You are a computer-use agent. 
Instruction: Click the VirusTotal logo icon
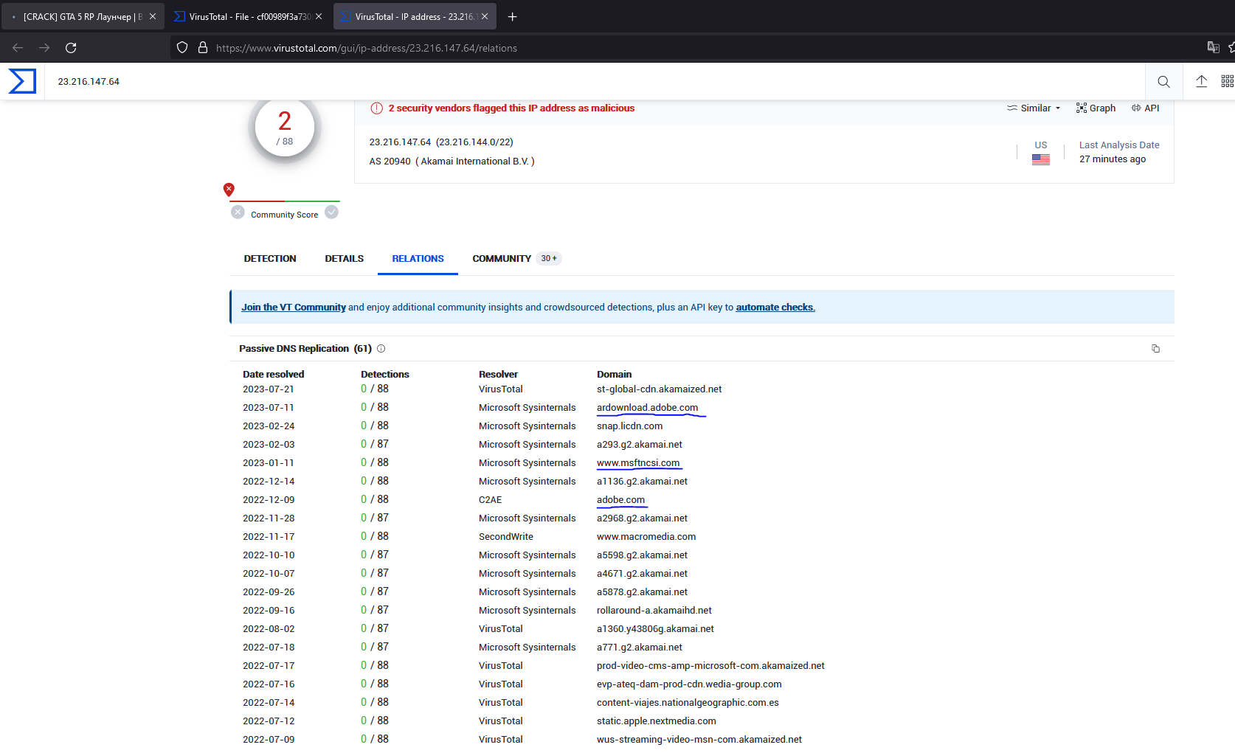22,81
